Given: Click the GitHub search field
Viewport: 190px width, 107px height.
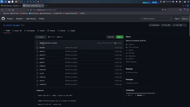Looking at the screenshot, I should click(156, 19).
